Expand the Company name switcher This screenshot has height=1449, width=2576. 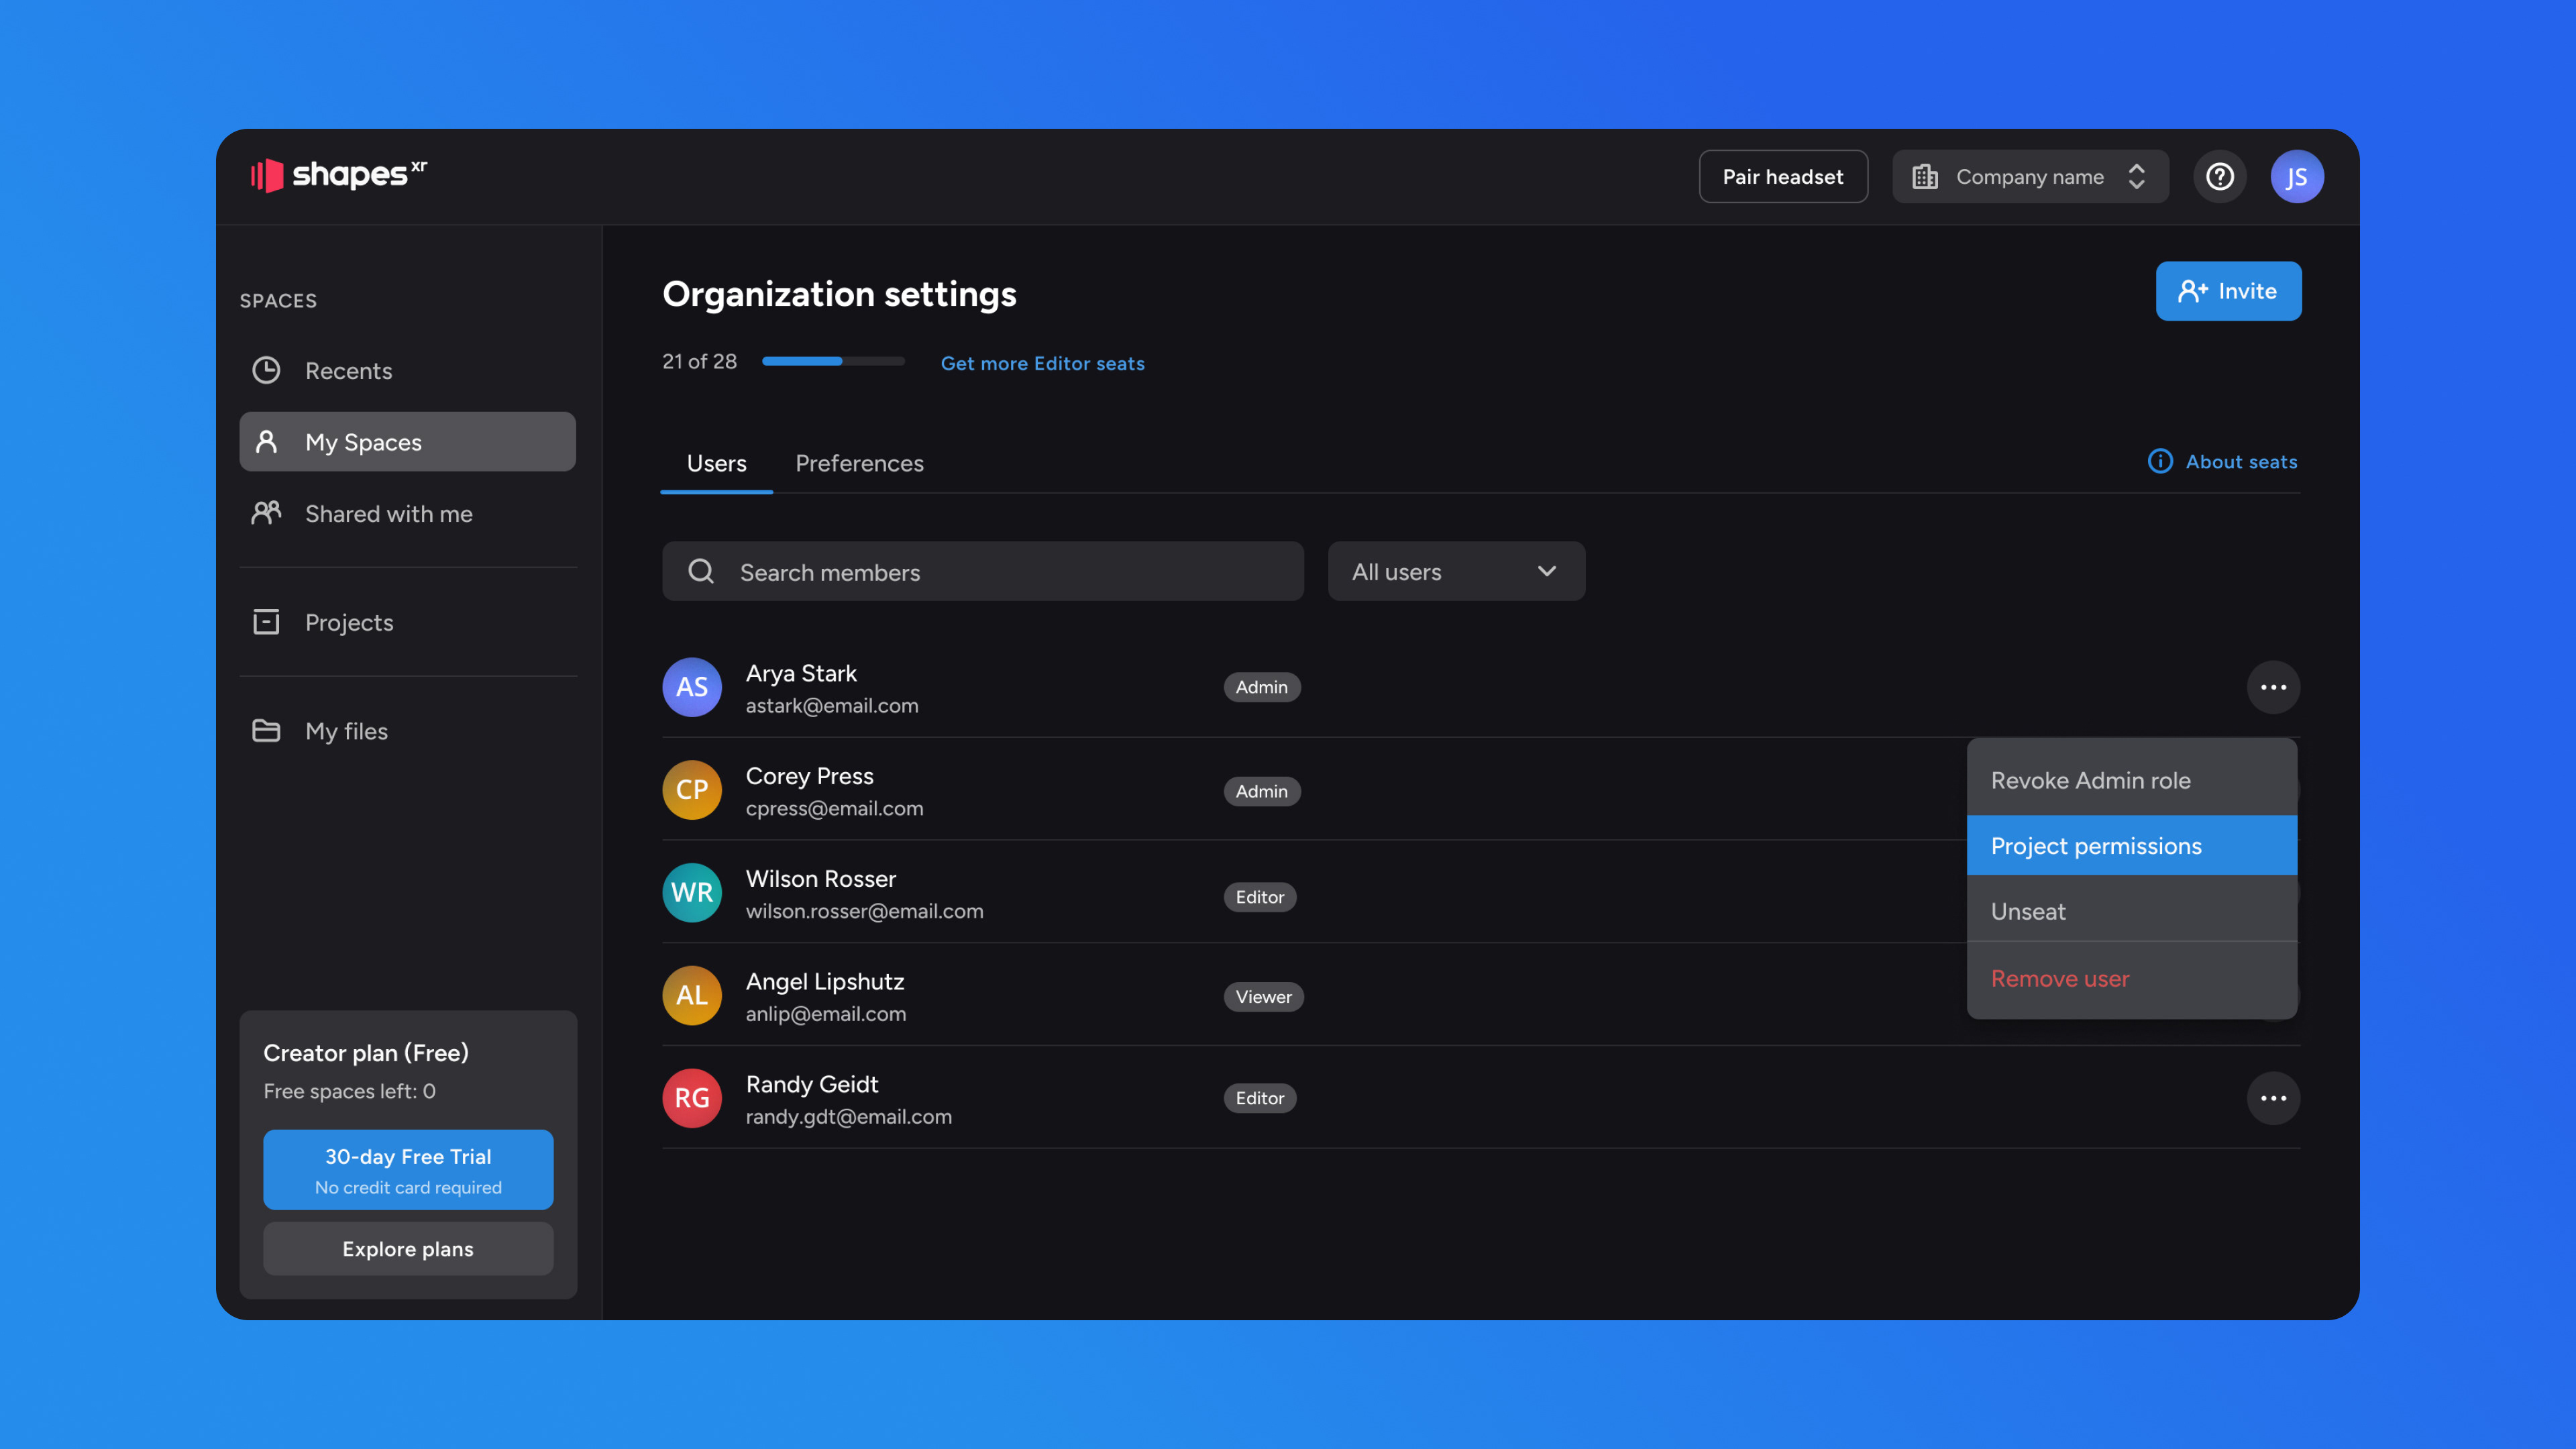coord(2030,177)
